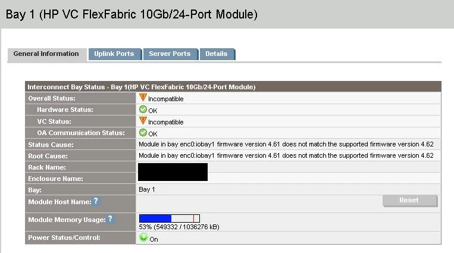Screen dimensions: 454x253
Task: Click the Module Memory Usage progress bar
Action: 170,218
